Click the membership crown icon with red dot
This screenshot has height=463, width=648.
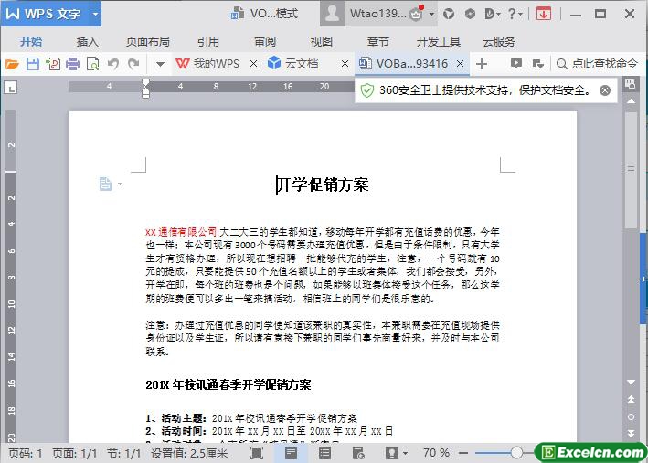point(417,13)
